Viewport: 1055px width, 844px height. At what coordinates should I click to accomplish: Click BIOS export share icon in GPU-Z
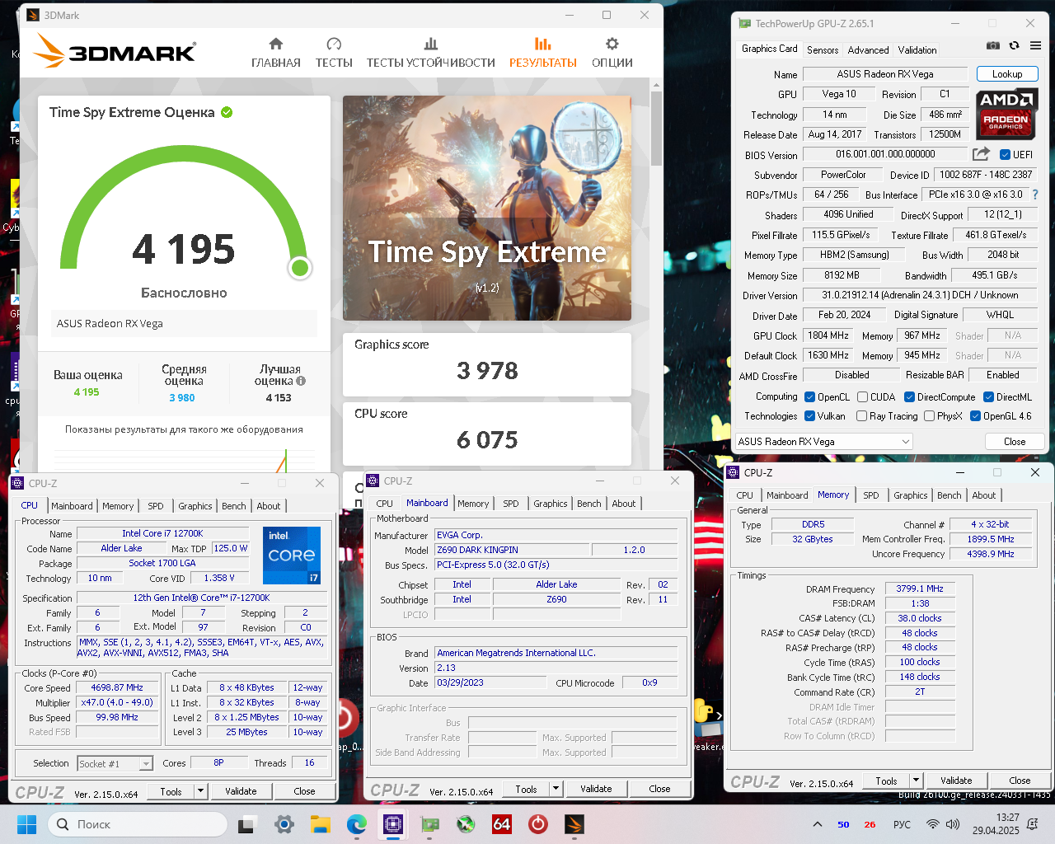pos(981,154)
